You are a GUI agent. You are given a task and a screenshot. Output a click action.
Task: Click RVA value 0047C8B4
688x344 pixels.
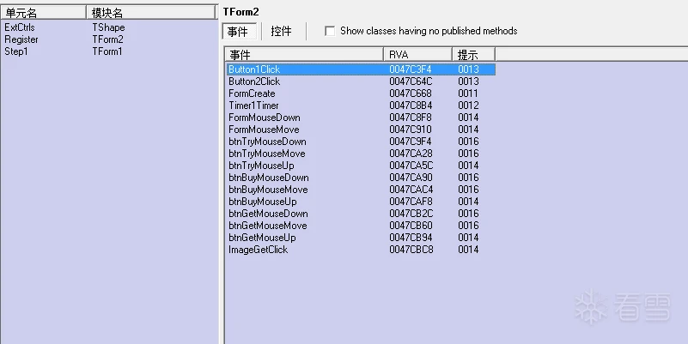click(x=411, y=106)
